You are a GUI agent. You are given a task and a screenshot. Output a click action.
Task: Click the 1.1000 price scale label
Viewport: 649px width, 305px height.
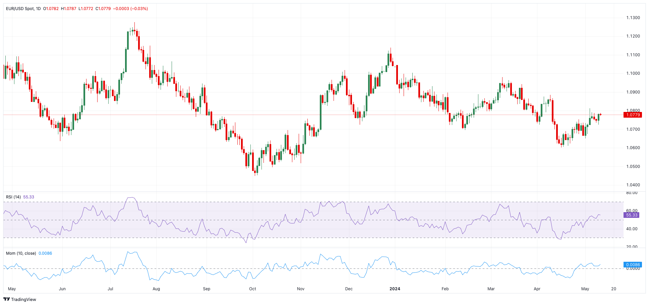tap(633, 73)
